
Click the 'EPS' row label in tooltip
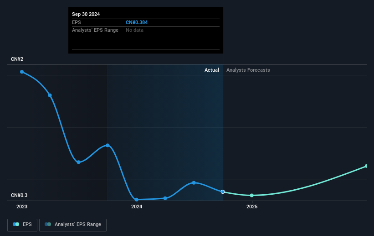pos(77,22)
